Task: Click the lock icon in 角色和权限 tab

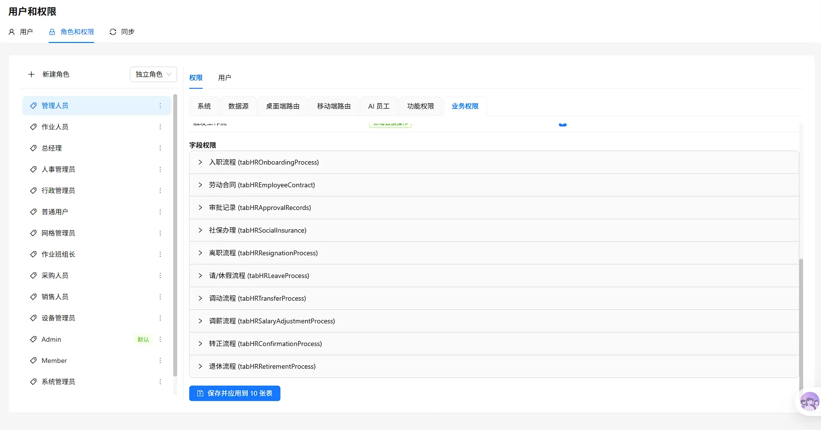Action: click(x=52, y=32)
